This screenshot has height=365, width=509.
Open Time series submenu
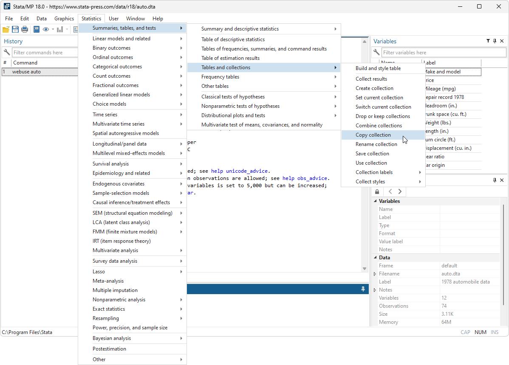point(133,115)
